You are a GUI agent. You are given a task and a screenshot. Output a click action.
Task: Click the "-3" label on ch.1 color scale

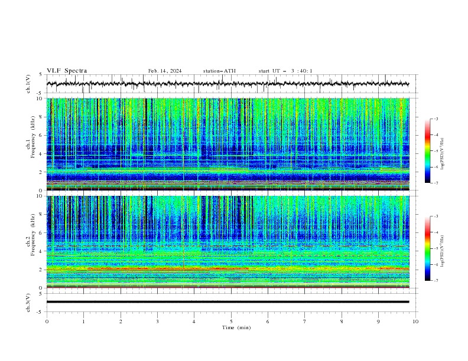pos(435,119)
